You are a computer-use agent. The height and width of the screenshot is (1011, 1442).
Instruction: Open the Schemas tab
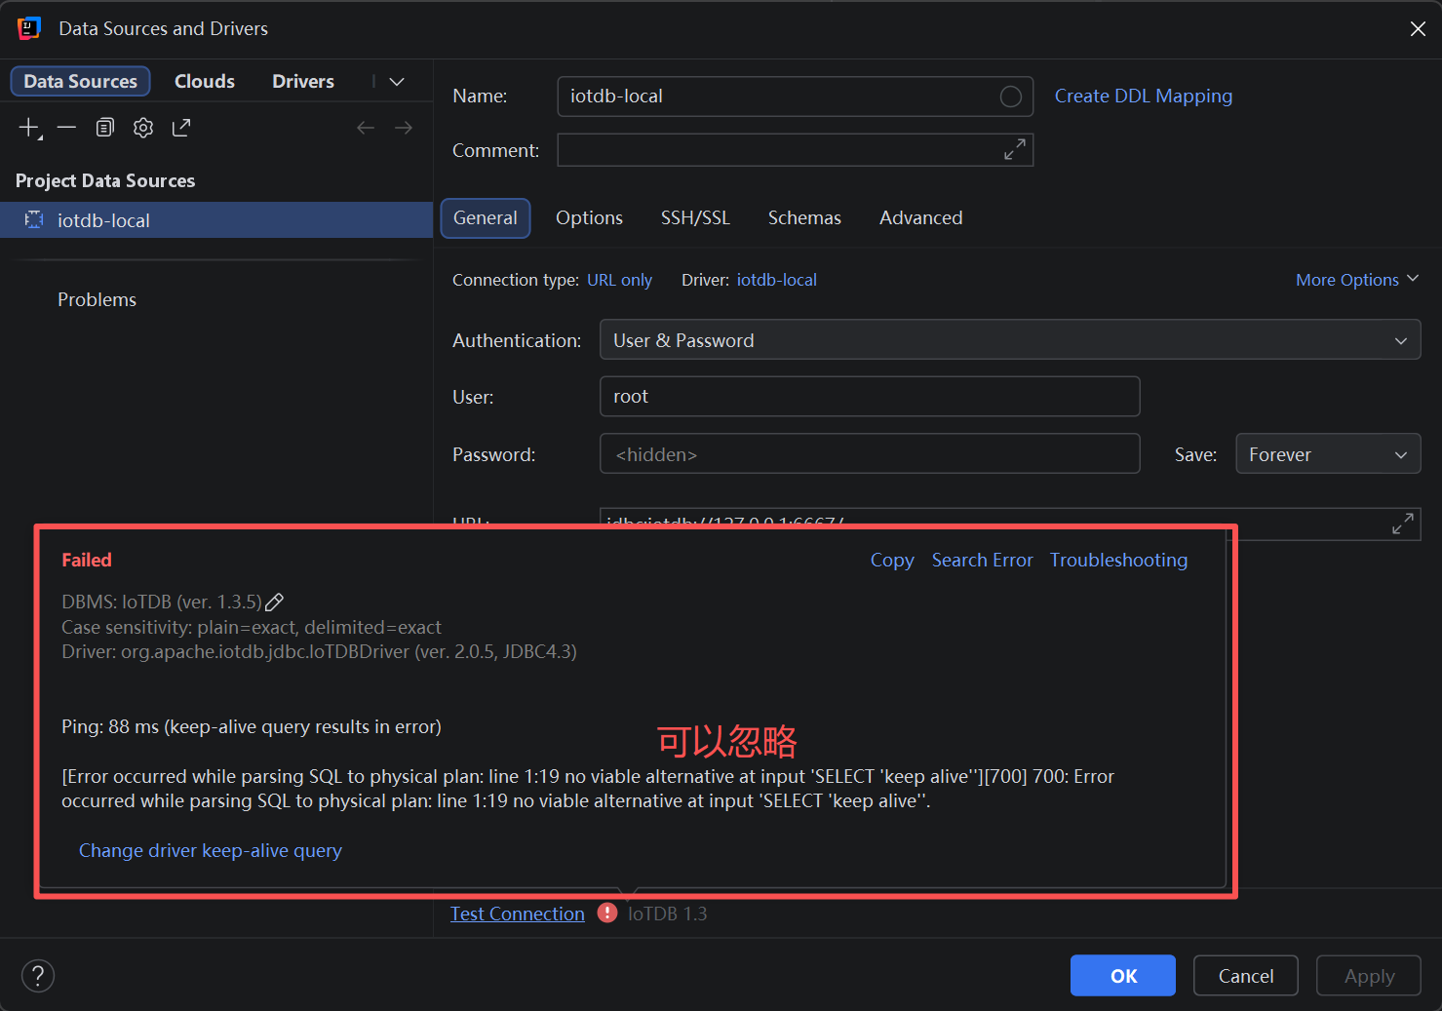(804, 217)
